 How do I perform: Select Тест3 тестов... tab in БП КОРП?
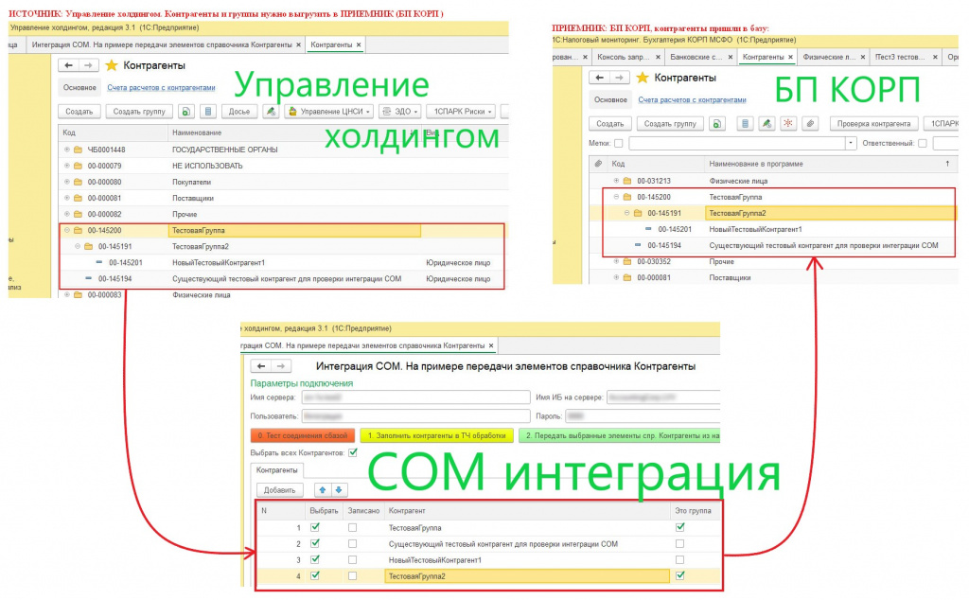[x=906, y=57]
